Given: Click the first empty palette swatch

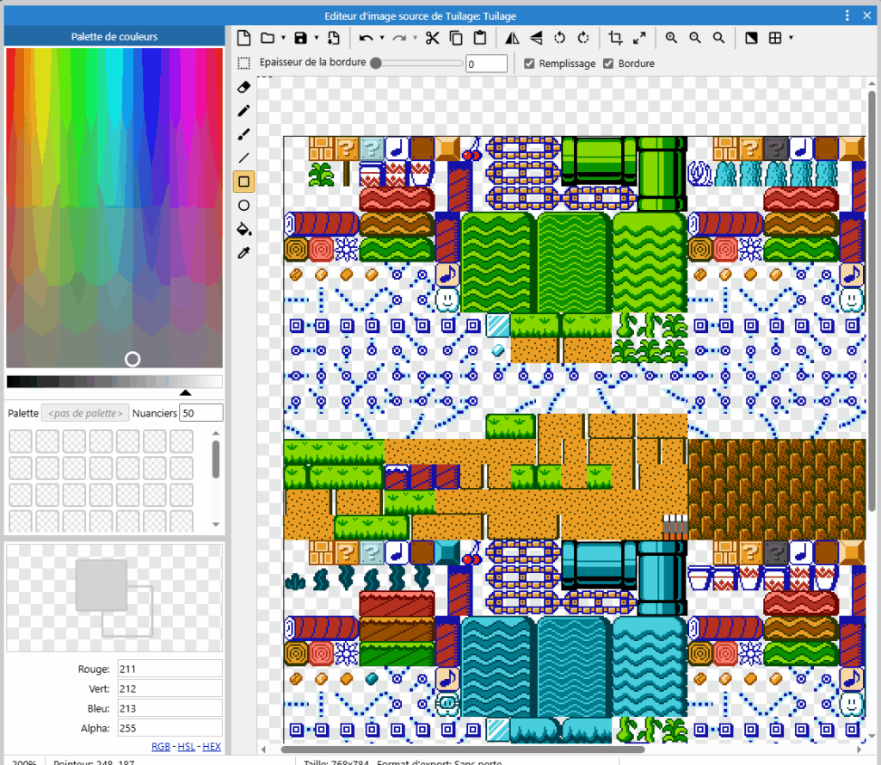Looking at the screenshot, I should [x=21, y=441].
